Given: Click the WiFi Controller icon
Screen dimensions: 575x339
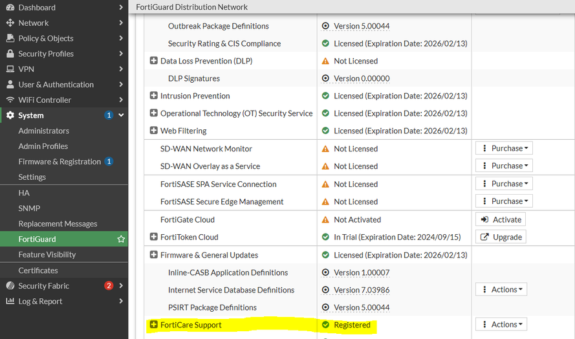Looking at the screenshot, I should pos(10,100).
